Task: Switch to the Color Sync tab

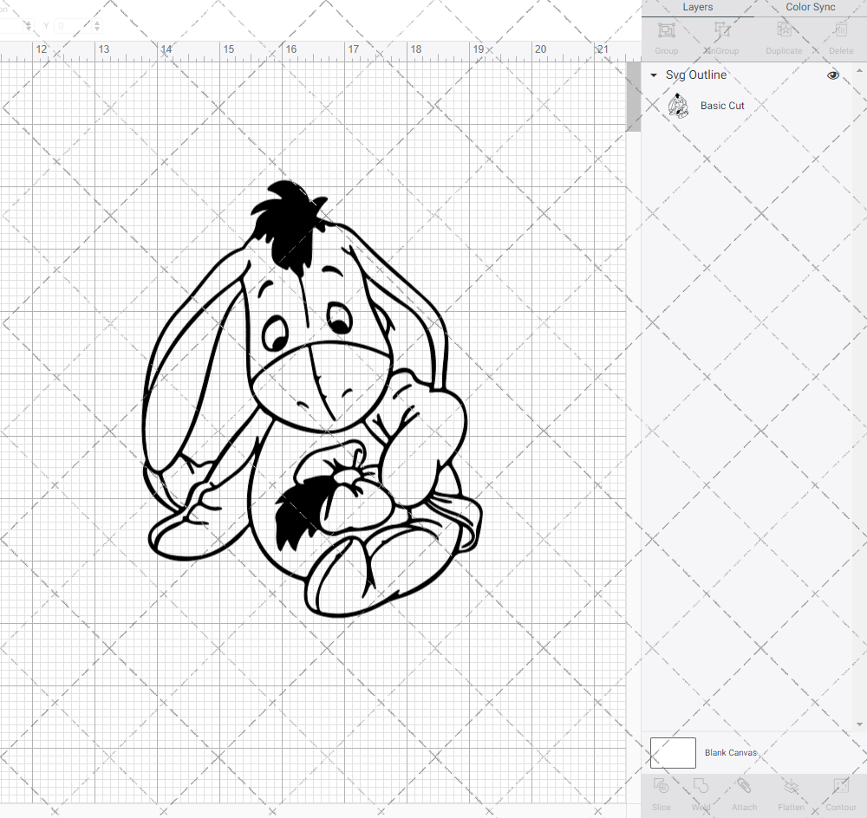Action: 810,7
